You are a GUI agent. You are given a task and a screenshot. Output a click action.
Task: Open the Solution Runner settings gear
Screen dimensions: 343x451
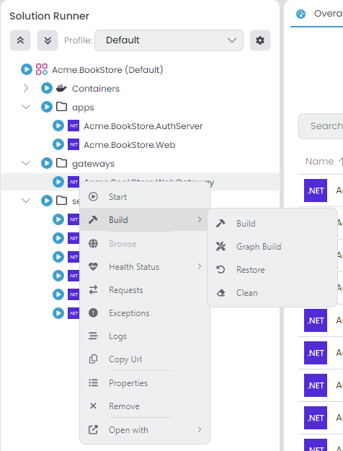260,40
